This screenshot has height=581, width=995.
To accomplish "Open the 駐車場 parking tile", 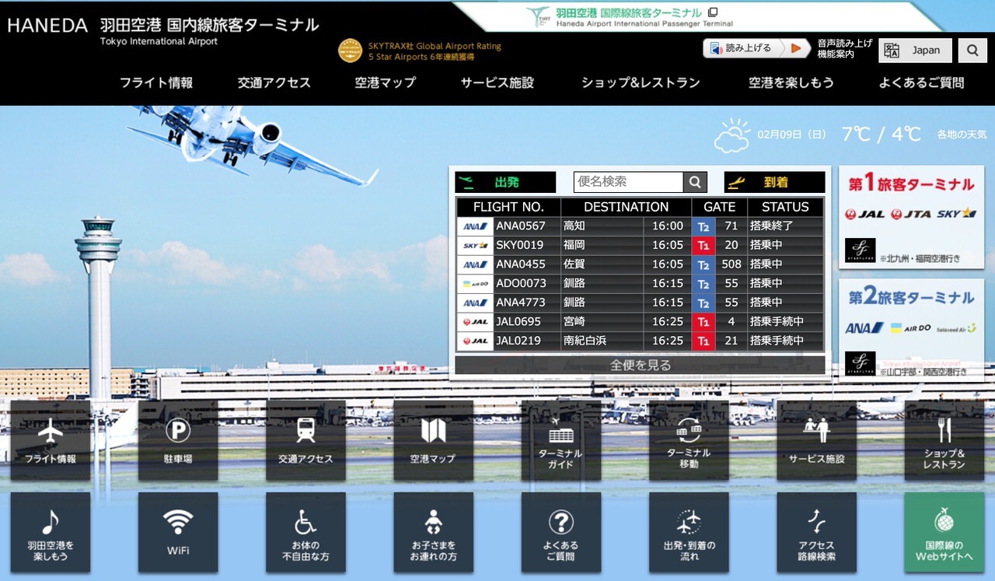I will pos(178,441).
